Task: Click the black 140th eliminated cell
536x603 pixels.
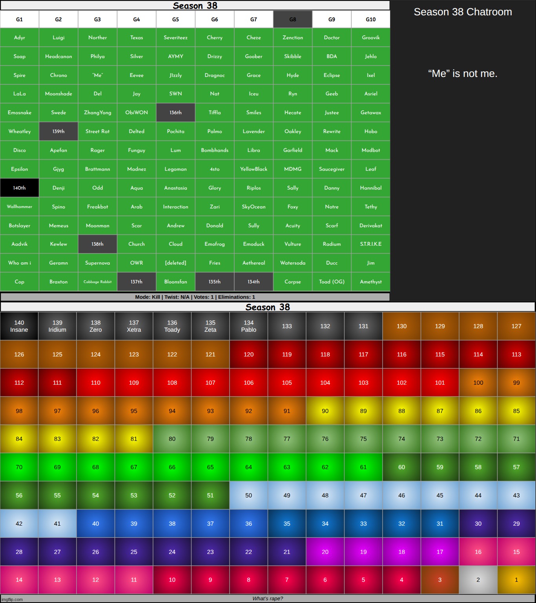Action: tap(19, 188)
